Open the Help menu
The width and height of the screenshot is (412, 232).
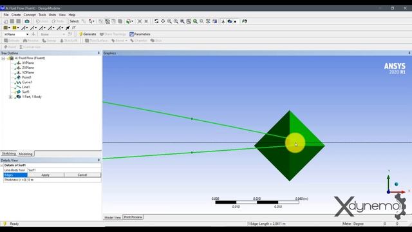[x=71, y=15]
